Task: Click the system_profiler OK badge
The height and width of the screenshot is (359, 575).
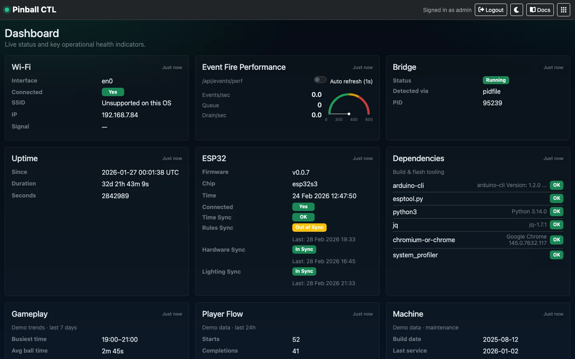Action: click(x=556, y=255)
